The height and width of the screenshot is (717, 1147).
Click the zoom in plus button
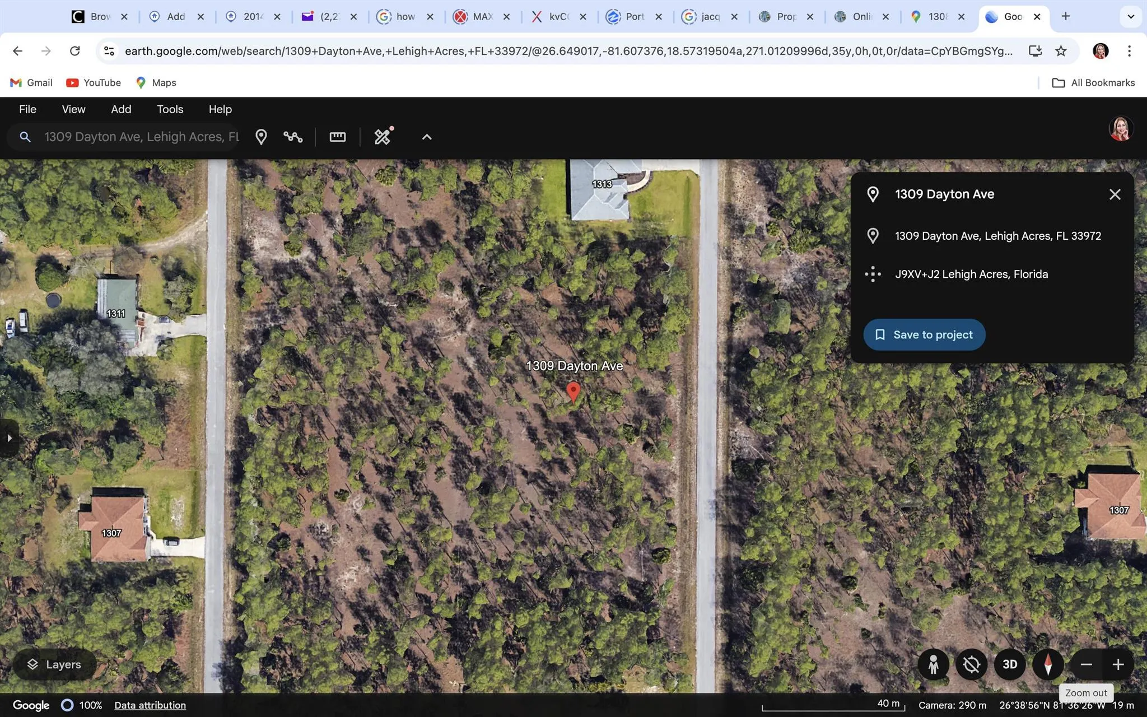(x=1118, y=664)
